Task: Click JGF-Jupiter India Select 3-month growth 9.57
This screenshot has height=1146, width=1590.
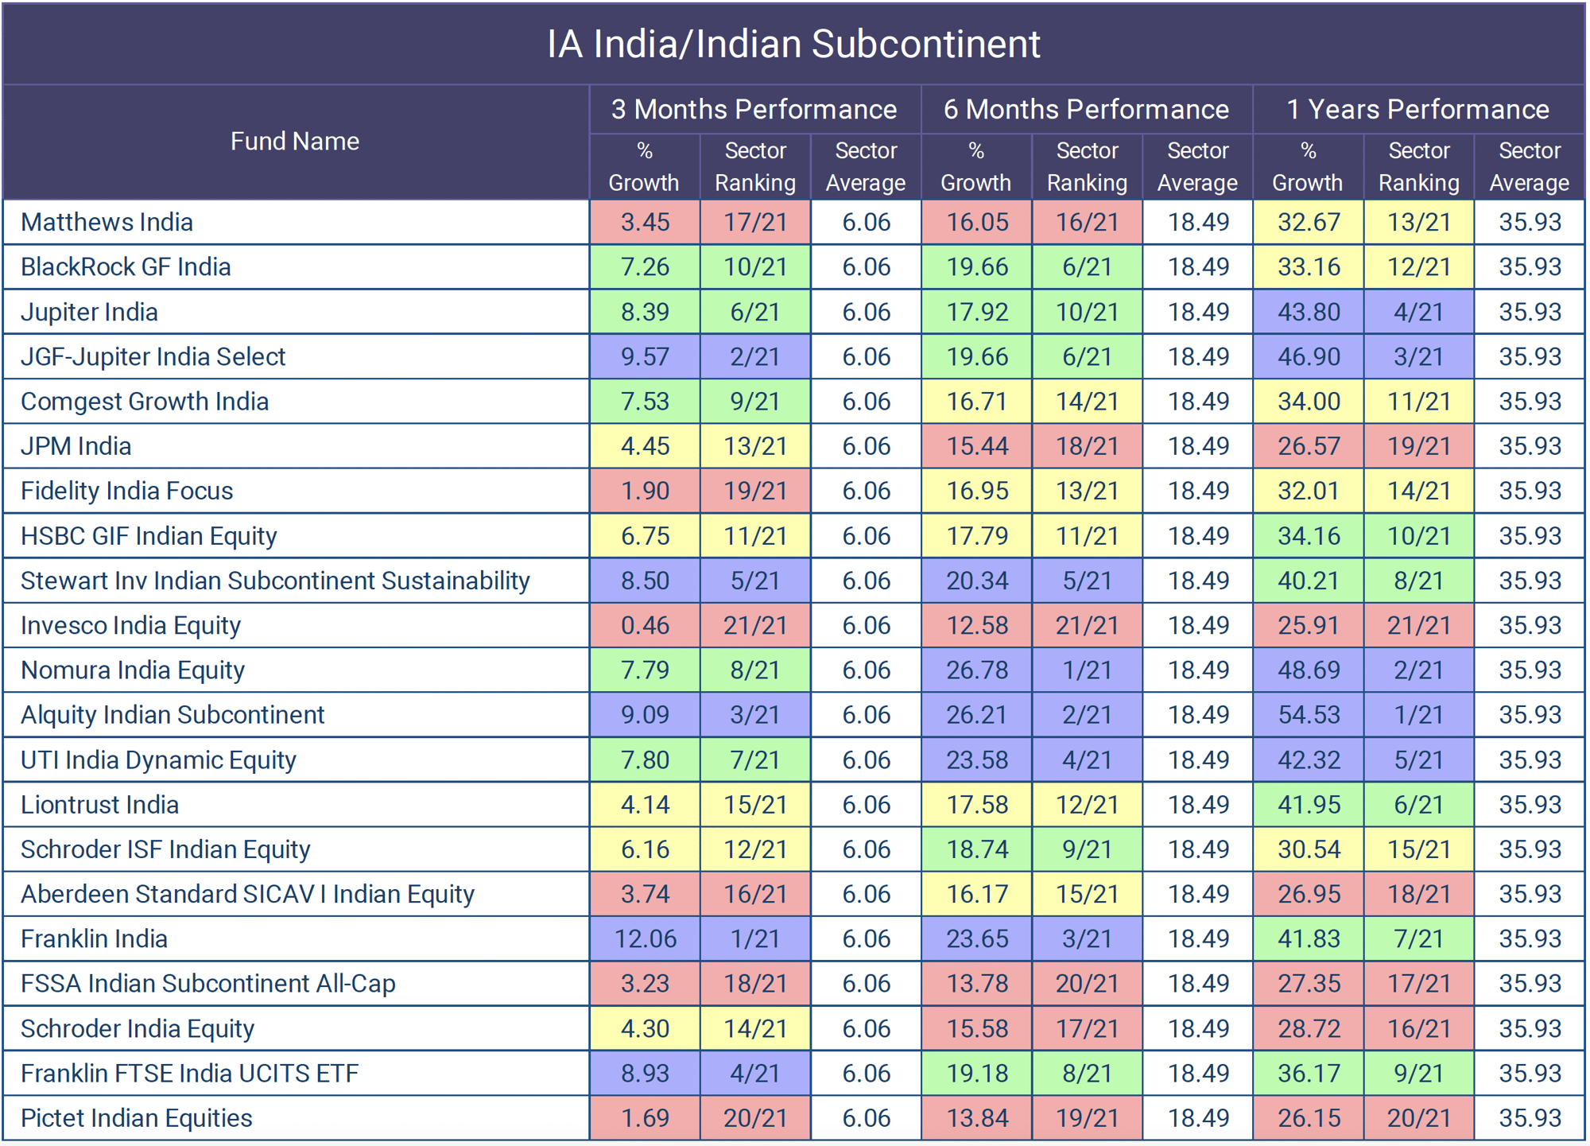Action: (x=645, y=356)
